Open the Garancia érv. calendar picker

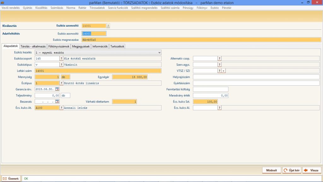tap(57, 89)
